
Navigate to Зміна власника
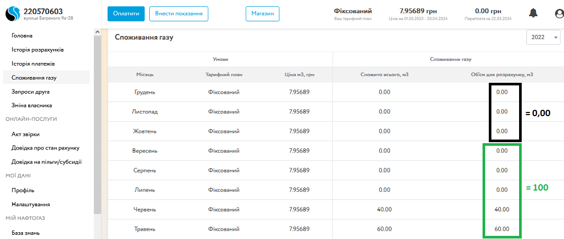32,105
